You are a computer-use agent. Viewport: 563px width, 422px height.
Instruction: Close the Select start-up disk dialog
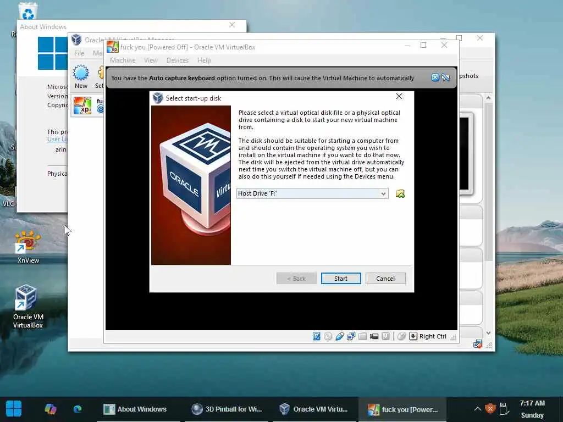click(x=399, y=96)
